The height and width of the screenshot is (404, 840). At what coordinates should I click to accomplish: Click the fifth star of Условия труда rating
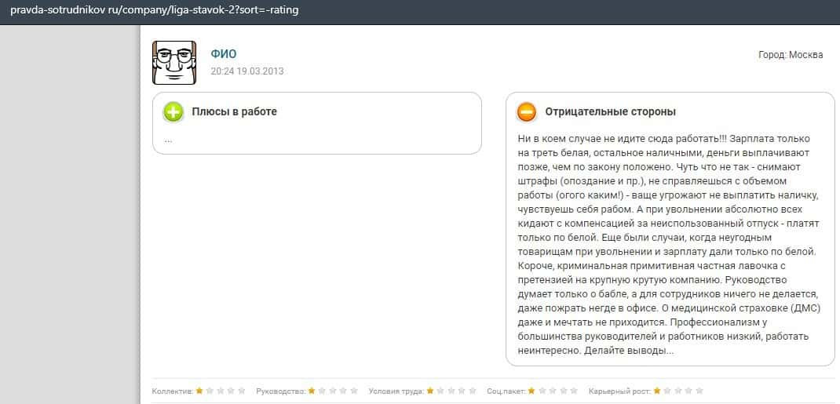473,390
